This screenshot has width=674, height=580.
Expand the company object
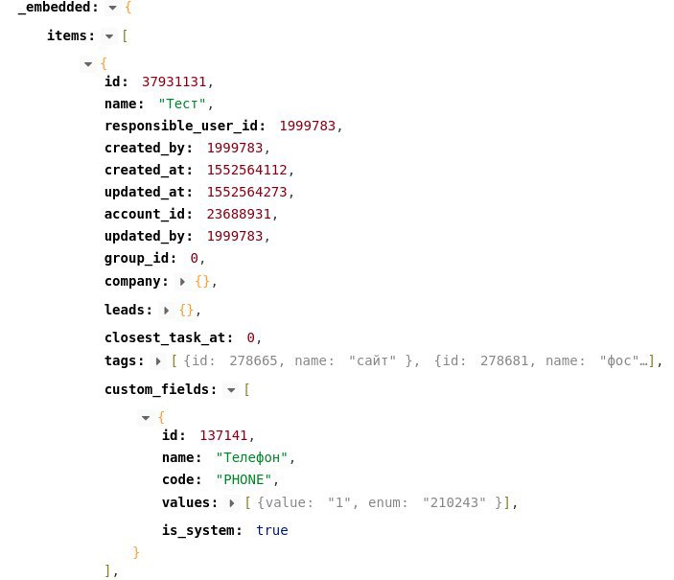(x=182, y=282)
